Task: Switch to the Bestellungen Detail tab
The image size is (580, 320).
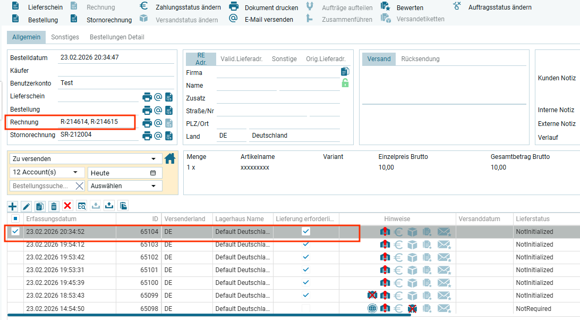Action: [117, 37]
